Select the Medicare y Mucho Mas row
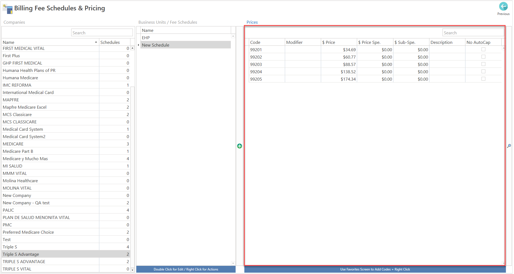 66,159
